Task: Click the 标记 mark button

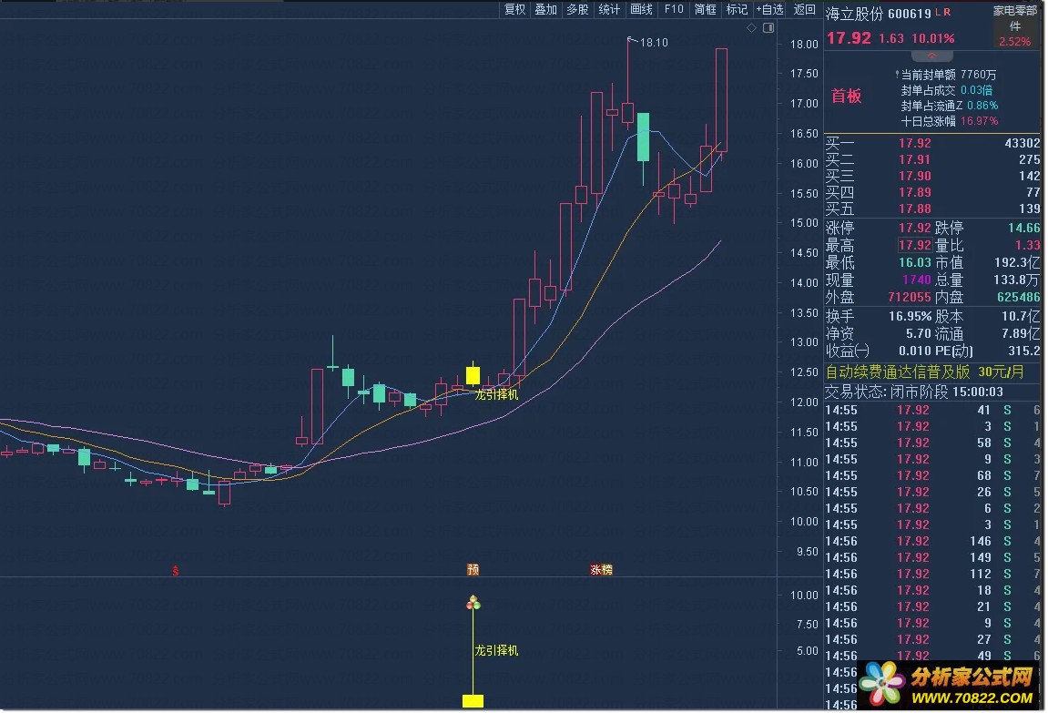Action: coord(737,9)
